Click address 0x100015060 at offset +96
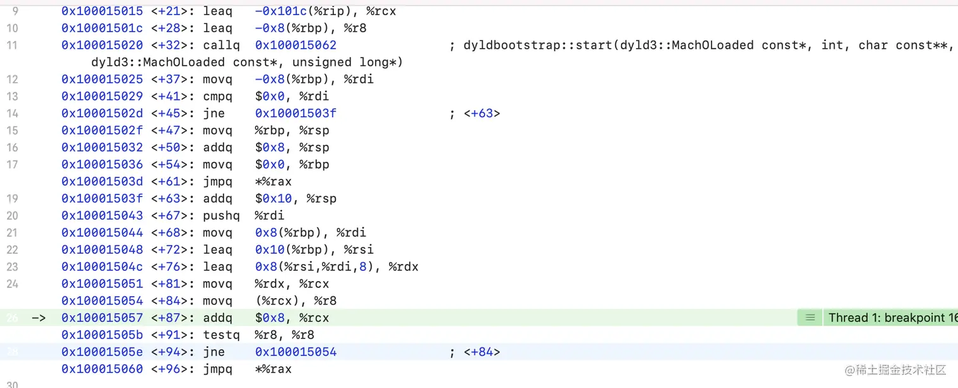Viewport: 958px width, 388px height. (102, 369)
